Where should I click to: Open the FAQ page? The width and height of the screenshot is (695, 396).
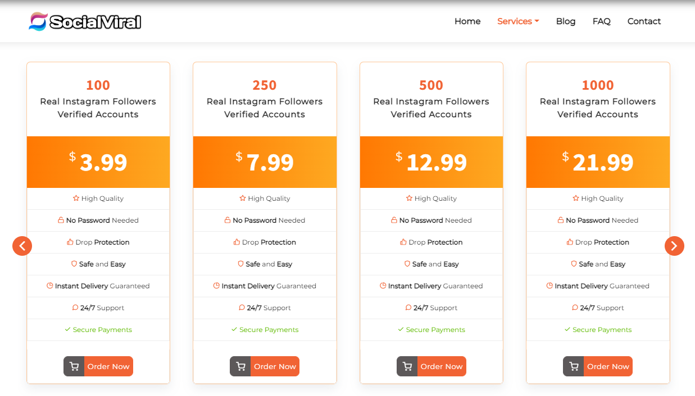point(601,21)
